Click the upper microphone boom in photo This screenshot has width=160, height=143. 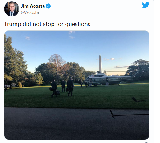pyautogui.click(x=140, y=100)
